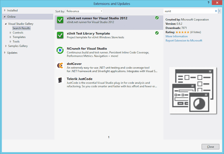Select the Tools tree item
The image size is (224, 154).
click(x=16, y=41)
